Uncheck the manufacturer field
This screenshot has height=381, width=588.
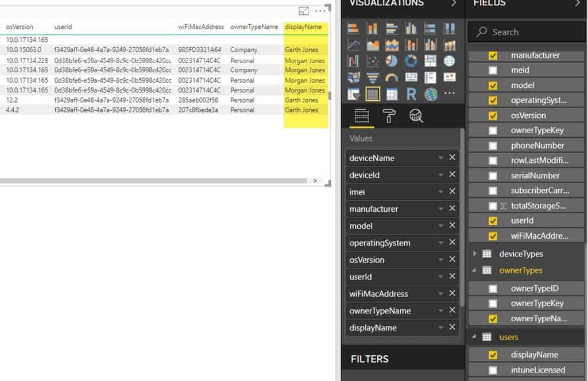pyautogui.click(x=493, y=56)
